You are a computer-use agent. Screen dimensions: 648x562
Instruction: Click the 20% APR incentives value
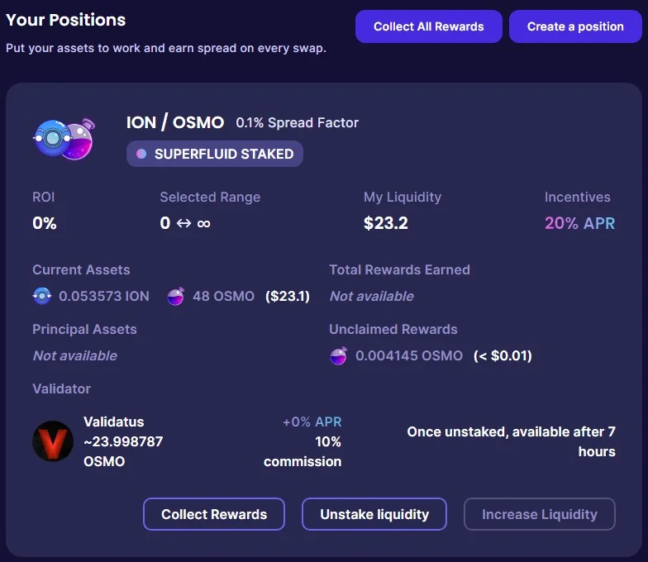(580, 223)
